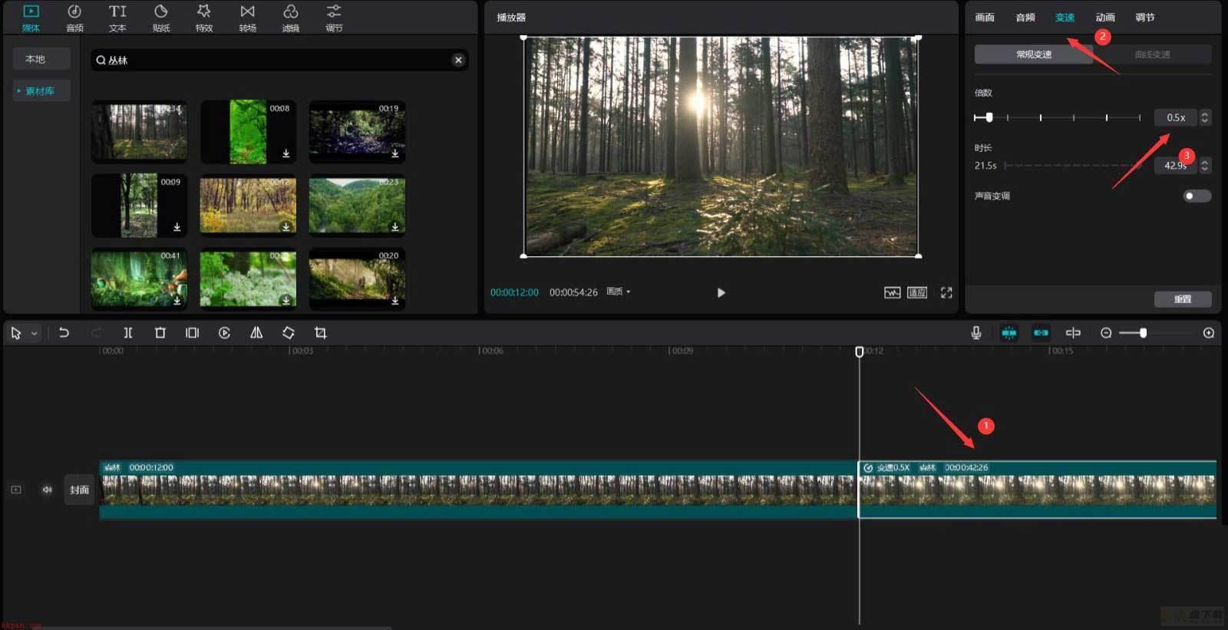Click the reverse playback tool

tap(224, 333)
